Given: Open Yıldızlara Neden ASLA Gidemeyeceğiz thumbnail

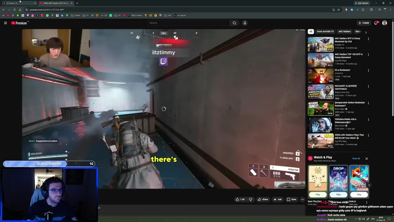Looking at the screenshot, I should 320,125.
